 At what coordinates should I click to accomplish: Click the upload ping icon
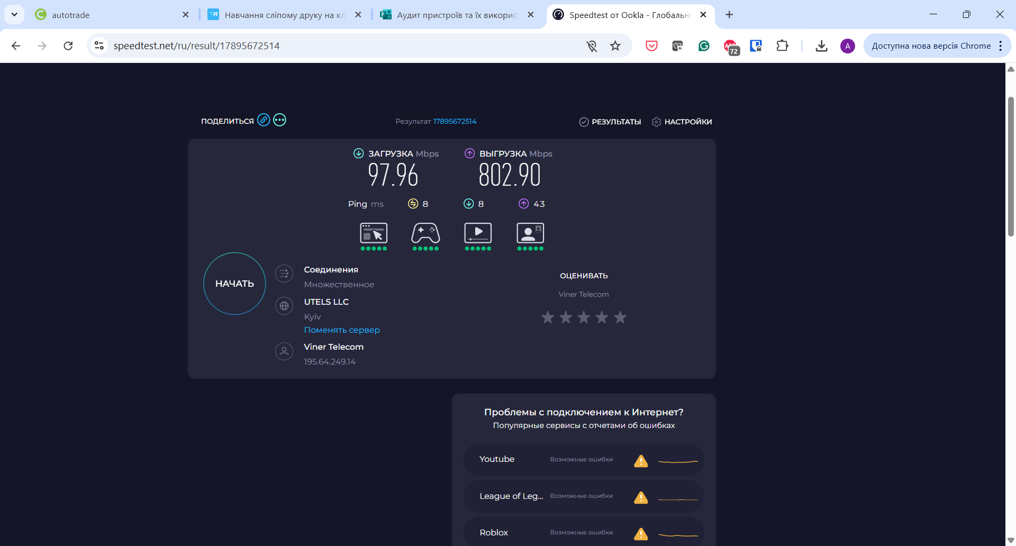pos(524,204)
